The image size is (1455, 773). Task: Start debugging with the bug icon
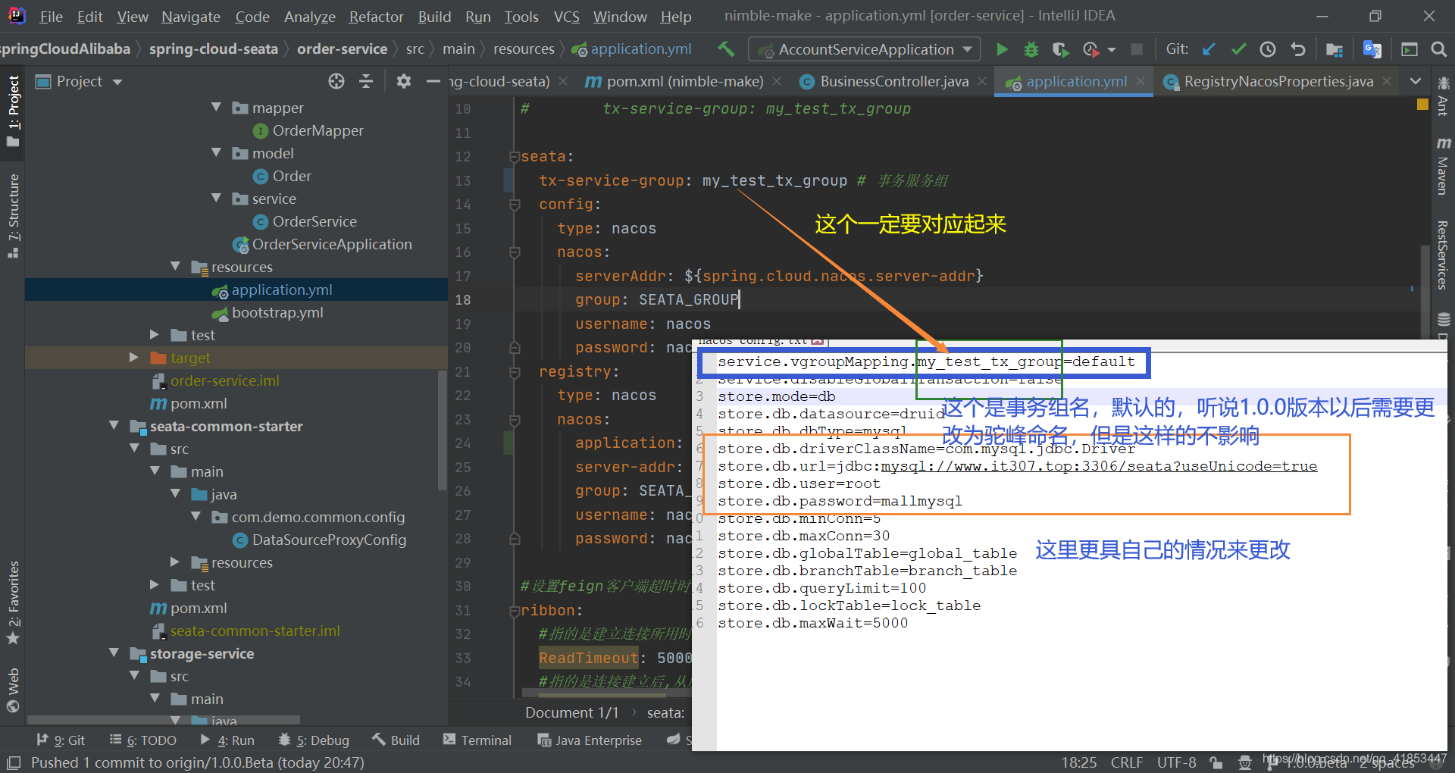click(x=1031, y=49)
